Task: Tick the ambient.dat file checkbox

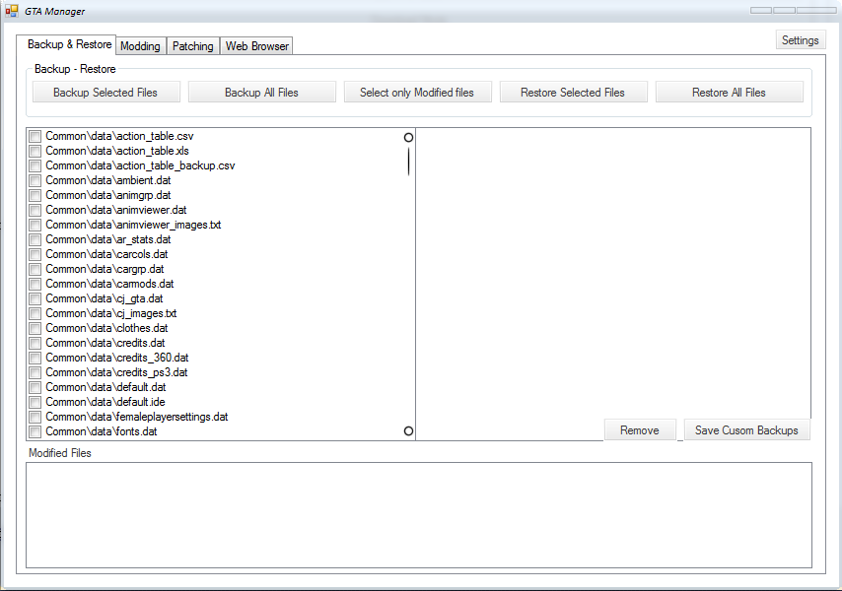Action: 35,180
